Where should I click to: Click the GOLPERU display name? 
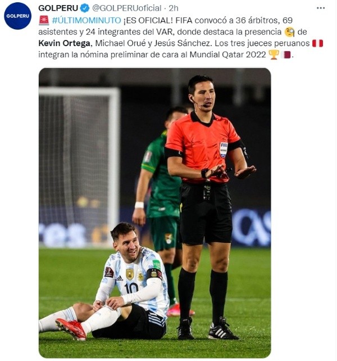coord(58,8)
